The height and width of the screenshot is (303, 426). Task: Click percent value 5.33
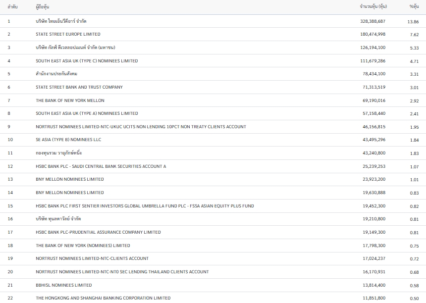coord(414,48)
